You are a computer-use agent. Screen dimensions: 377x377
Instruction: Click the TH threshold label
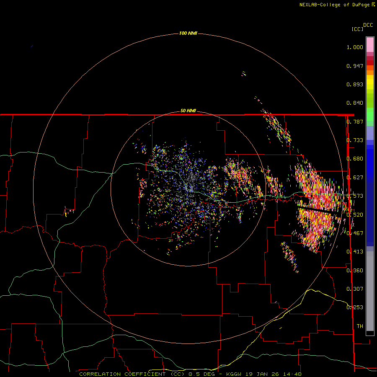pos(360,326)
